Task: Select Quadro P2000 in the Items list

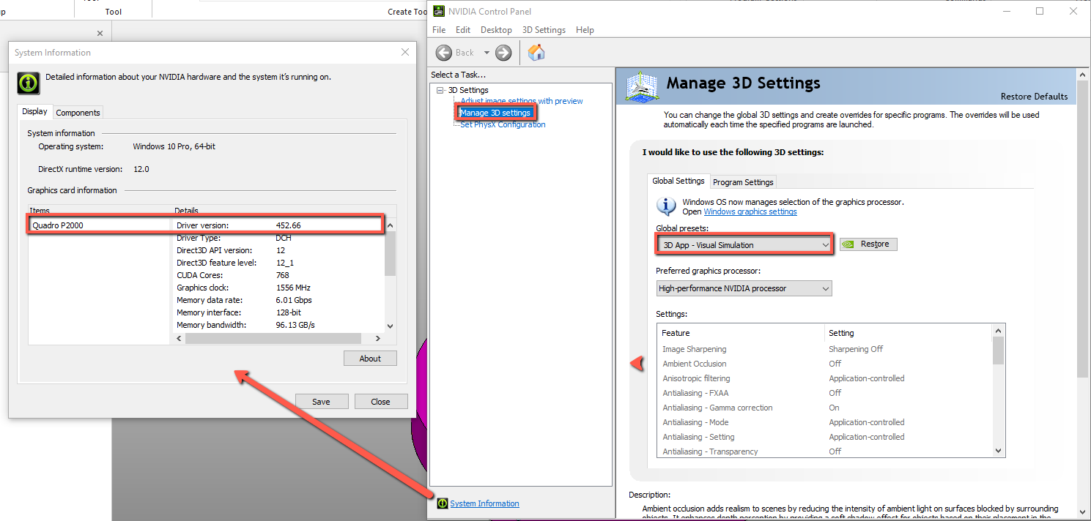Action: point(58,225)
